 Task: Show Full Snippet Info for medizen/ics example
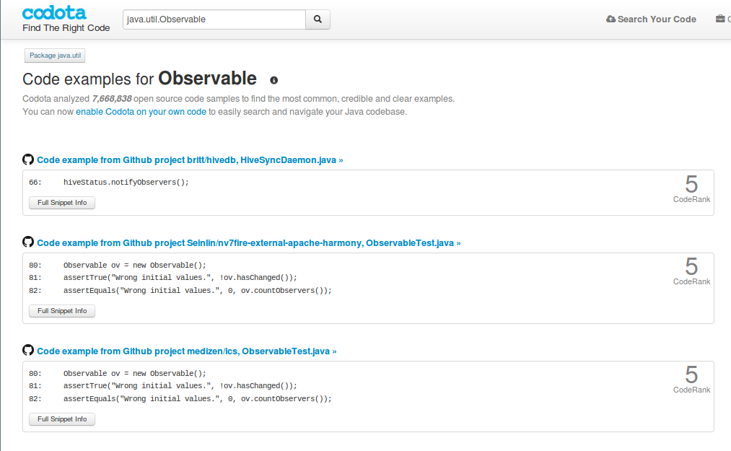pos(62,419)
